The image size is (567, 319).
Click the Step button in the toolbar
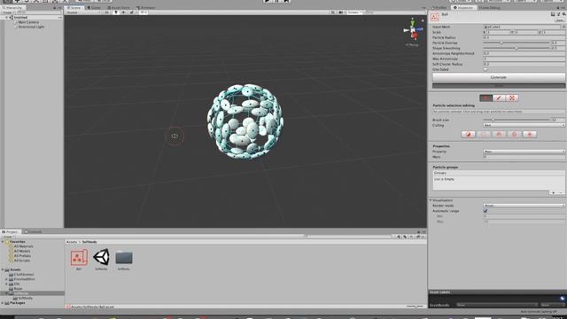point(286,1)
